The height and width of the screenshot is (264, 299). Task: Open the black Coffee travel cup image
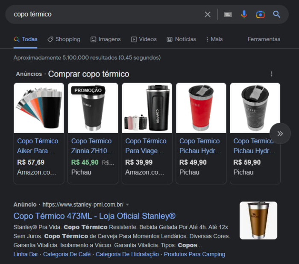tap(147, 108)
